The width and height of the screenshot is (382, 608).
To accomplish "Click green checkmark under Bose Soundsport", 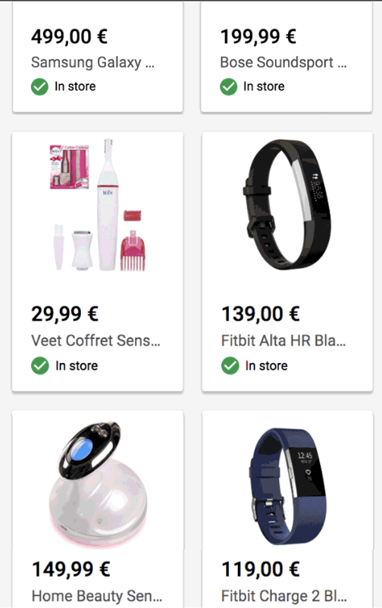I will point(228,86).
